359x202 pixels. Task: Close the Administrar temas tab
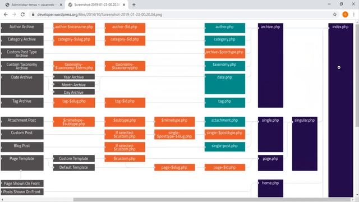[x=61, y=4]
